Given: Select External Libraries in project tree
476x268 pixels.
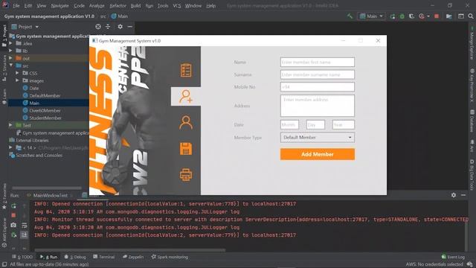Looking at the screenshot, I should 32,141.
